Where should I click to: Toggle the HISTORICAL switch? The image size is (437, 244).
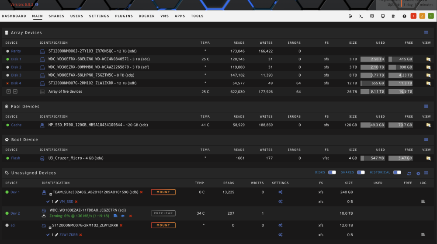pos(397,172)
